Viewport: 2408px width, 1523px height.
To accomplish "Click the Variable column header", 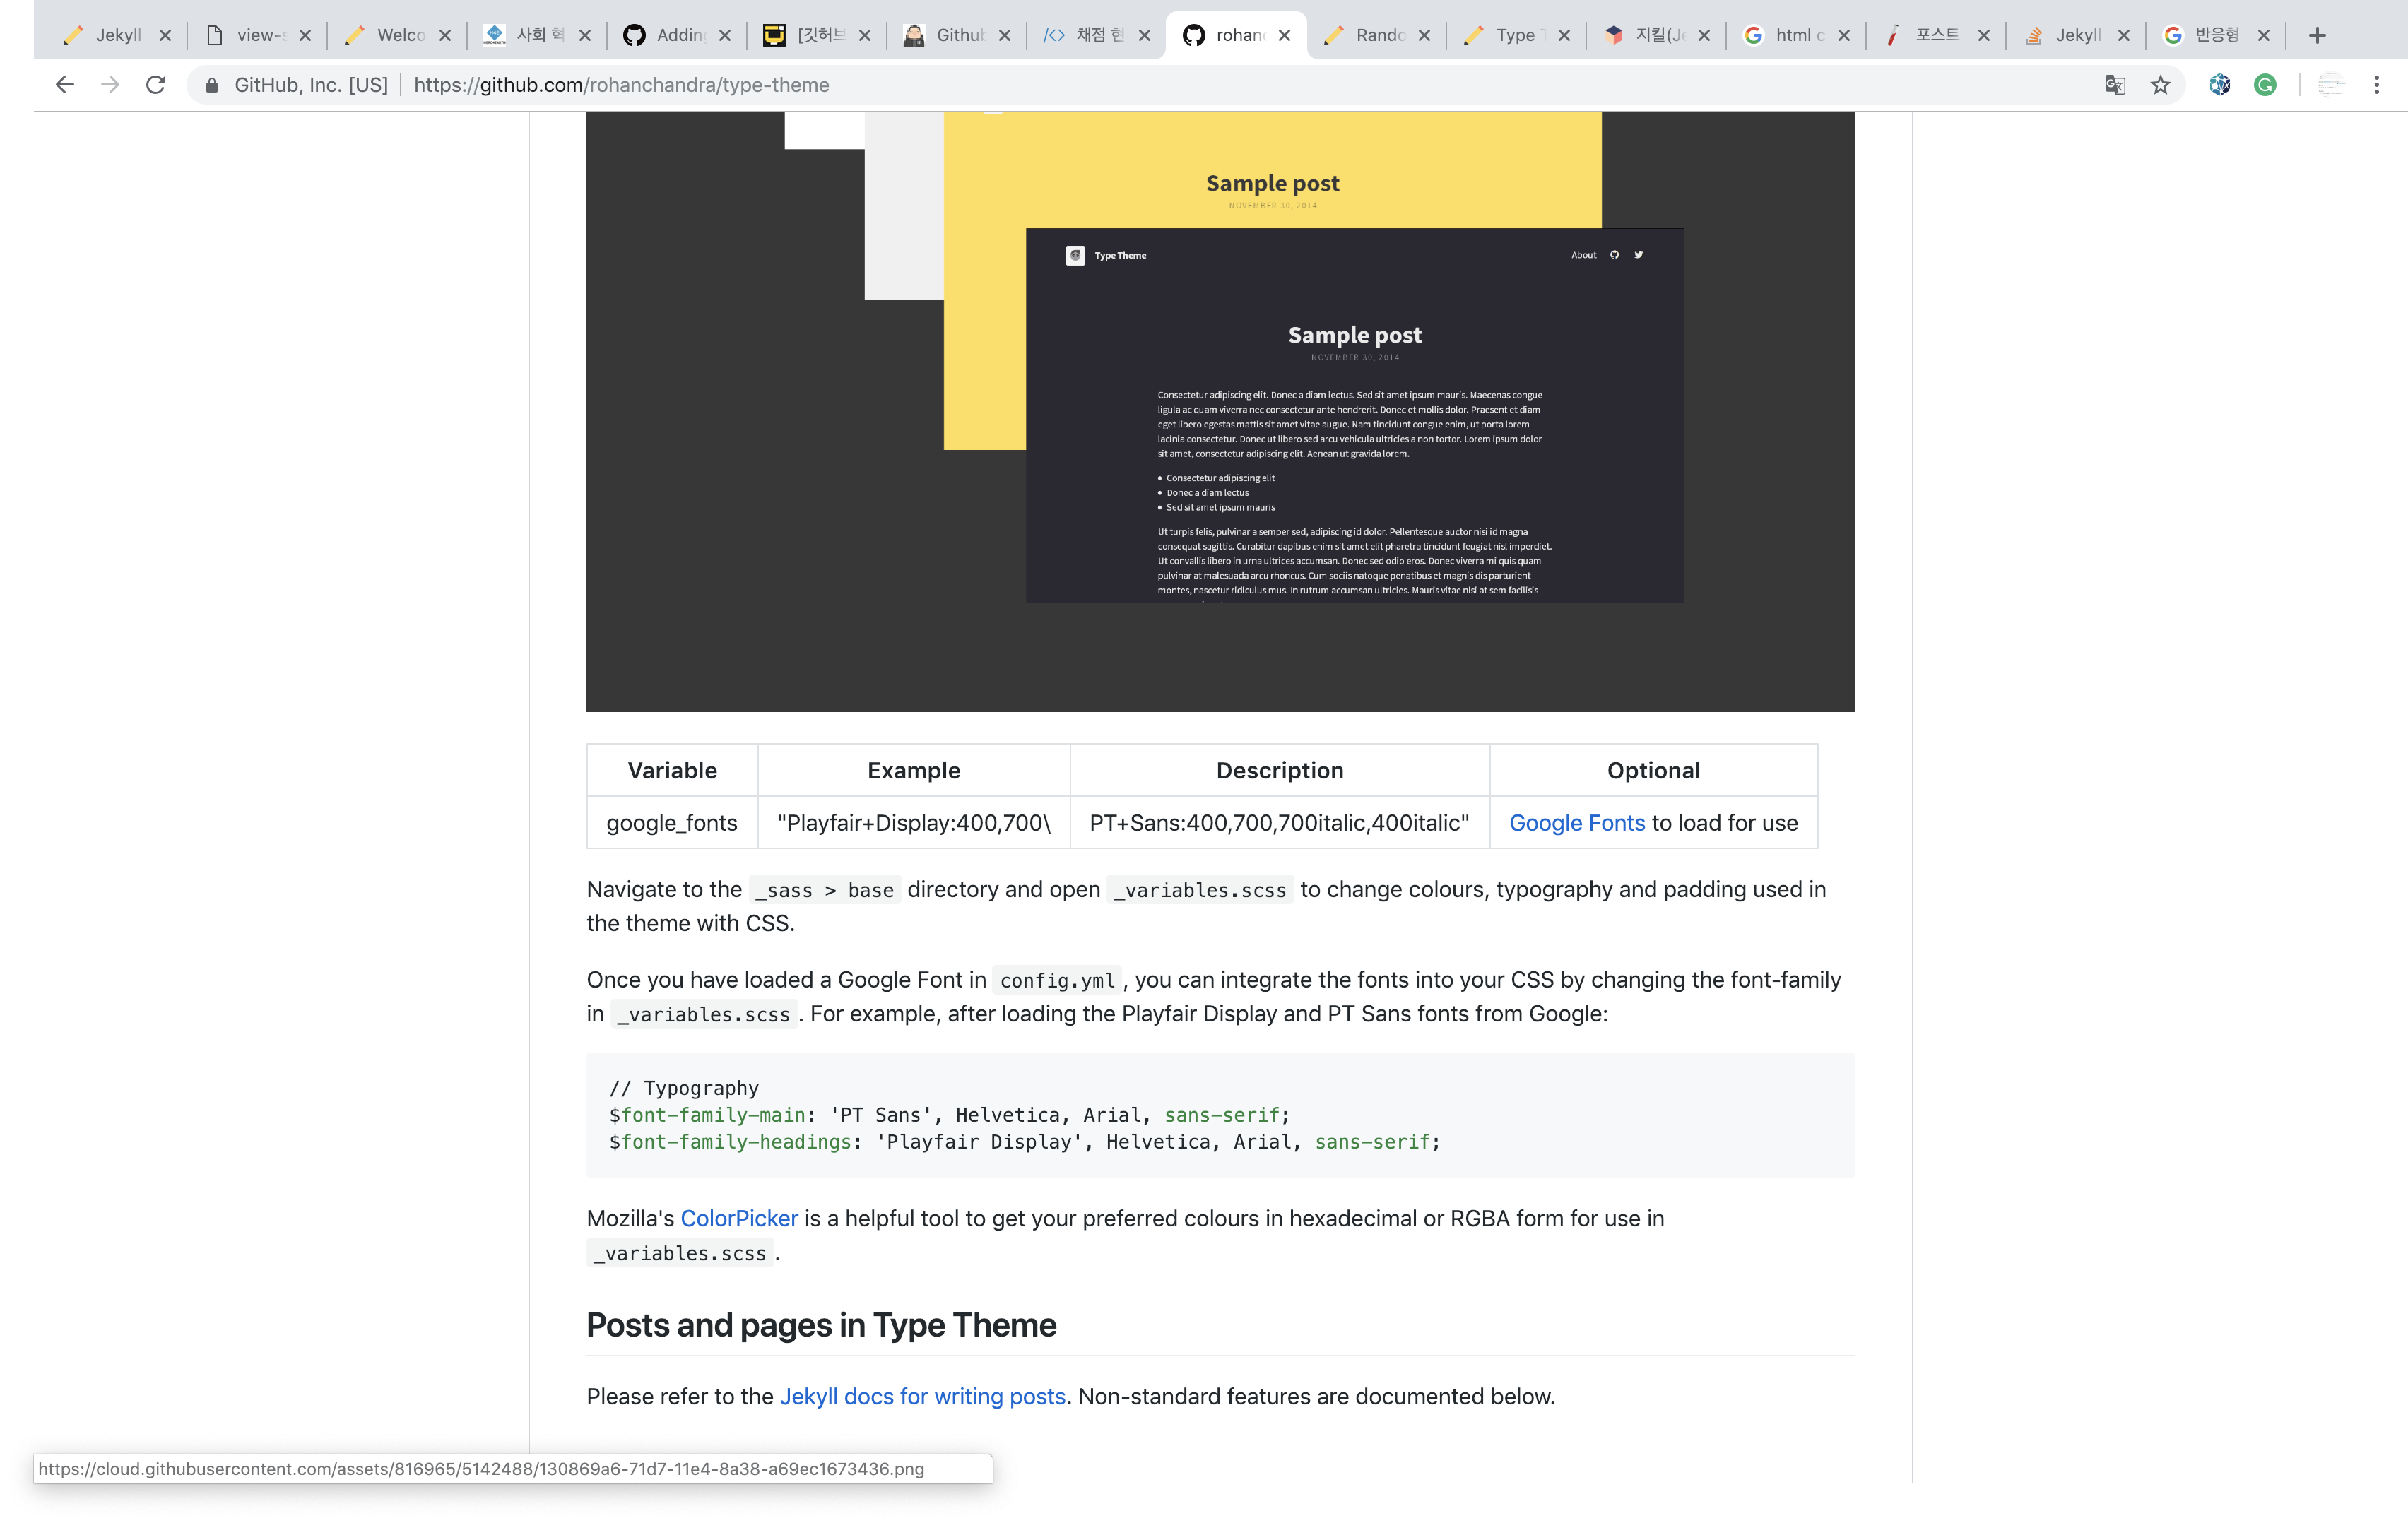I will coord(672,770).
